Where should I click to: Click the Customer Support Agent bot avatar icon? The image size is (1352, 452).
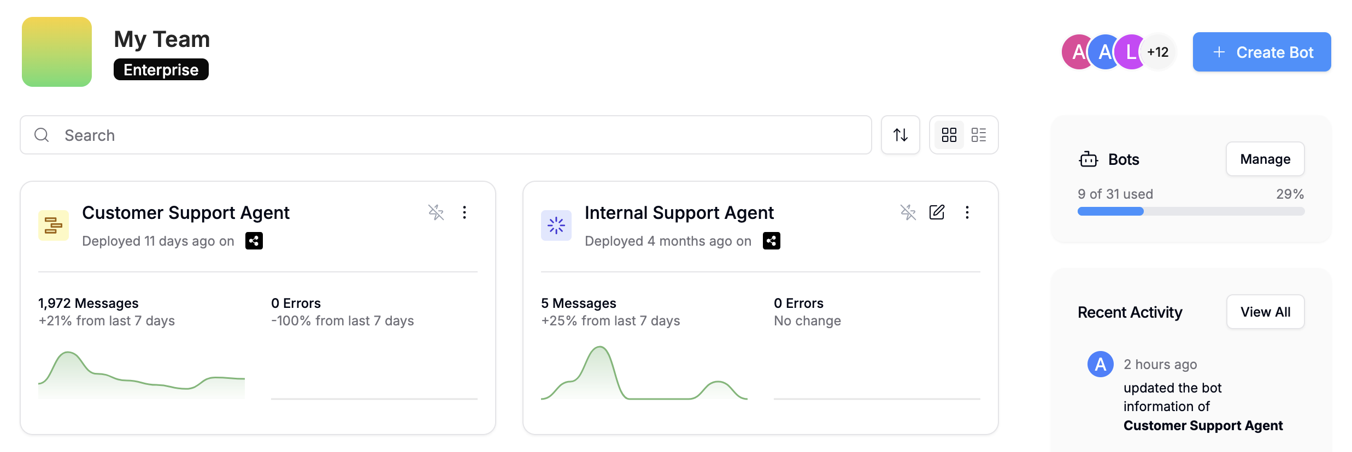(x=54, y=225)
